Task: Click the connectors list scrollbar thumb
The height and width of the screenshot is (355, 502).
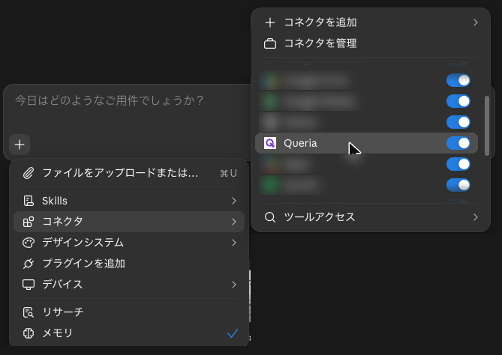Action: coord(487,126)
